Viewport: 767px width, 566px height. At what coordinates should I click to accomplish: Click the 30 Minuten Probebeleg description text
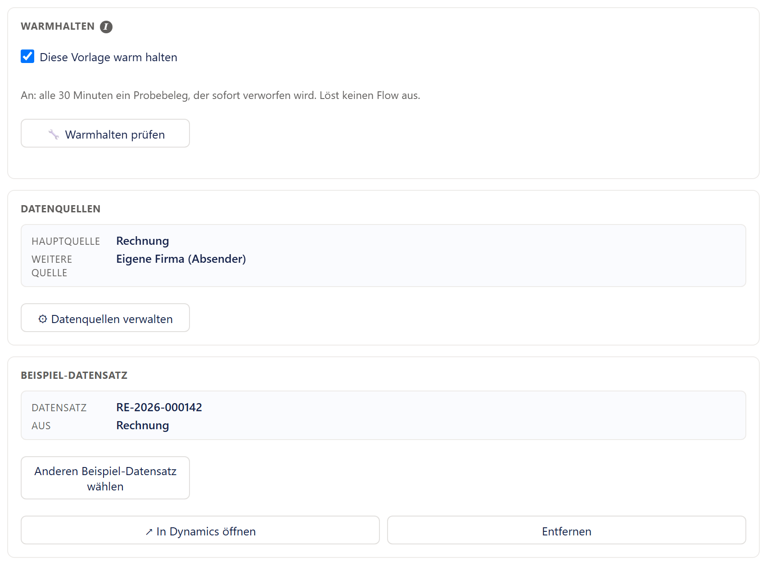pos(221,95)
